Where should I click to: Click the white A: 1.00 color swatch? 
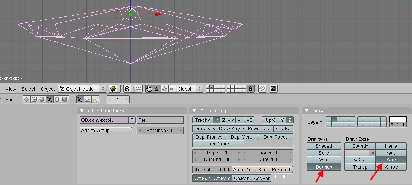398,120
